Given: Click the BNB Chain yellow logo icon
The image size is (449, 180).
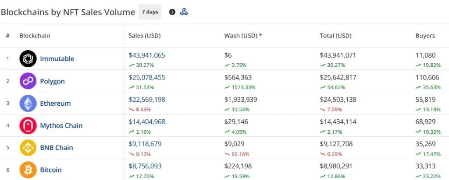Looking at the screenshot, I should tap(28, 148).
